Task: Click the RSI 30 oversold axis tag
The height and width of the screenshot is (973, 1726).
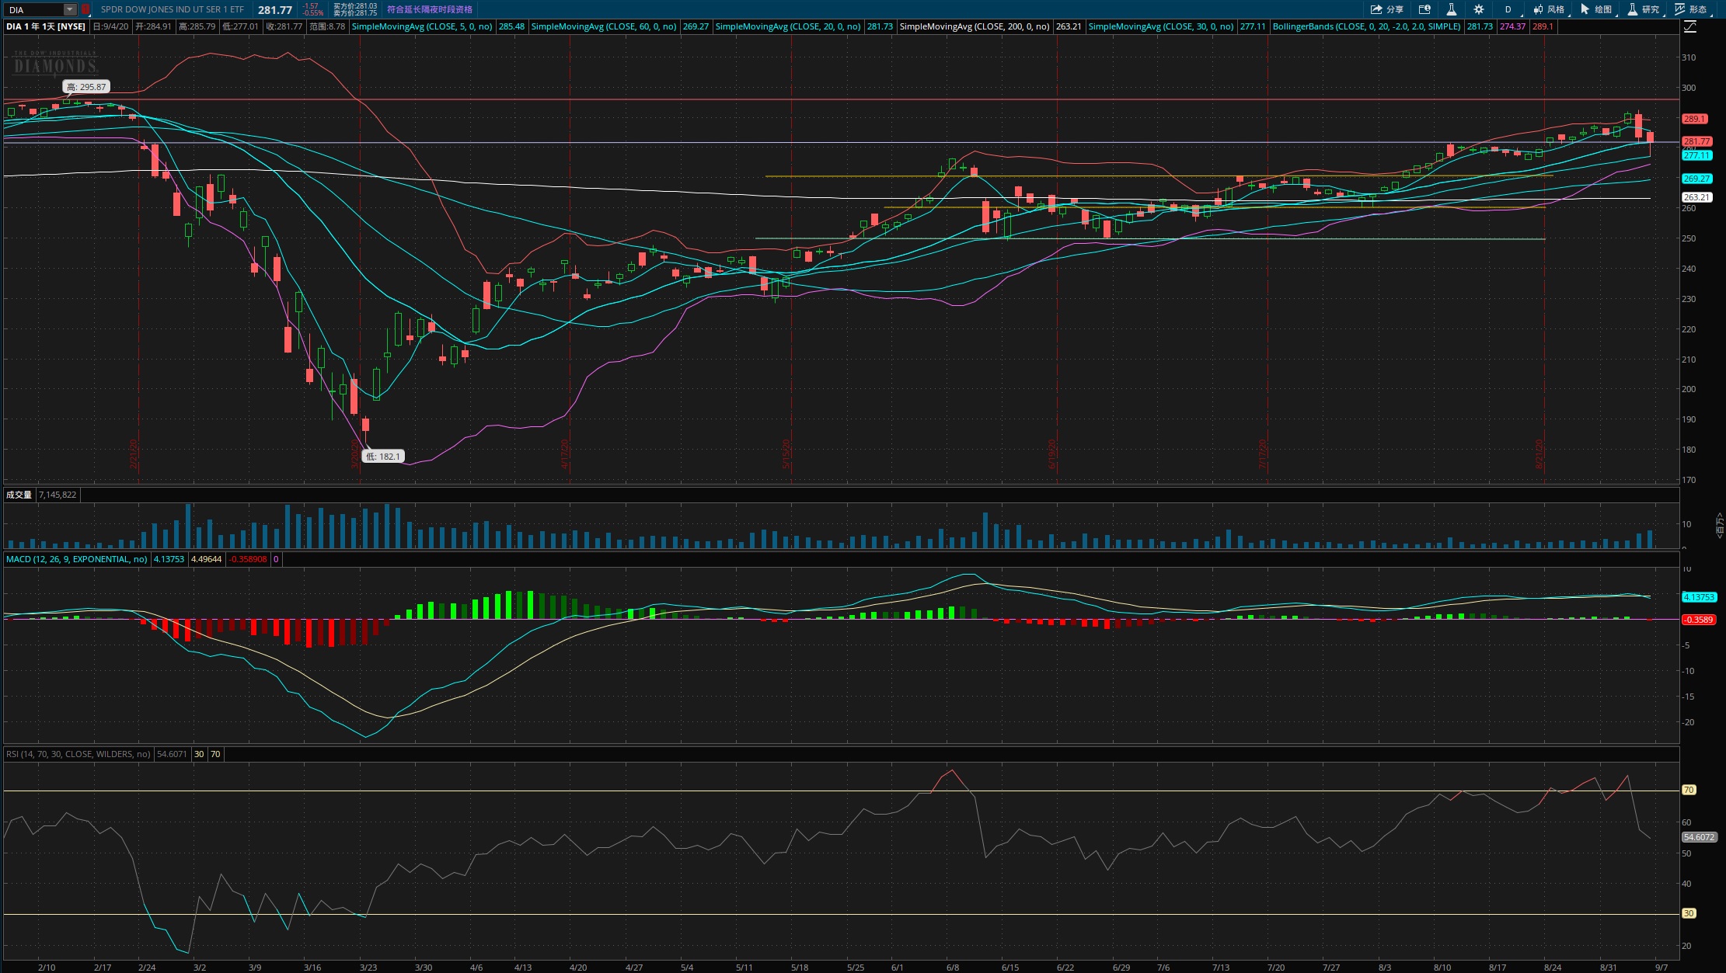Action: [x=1689, y=913]
